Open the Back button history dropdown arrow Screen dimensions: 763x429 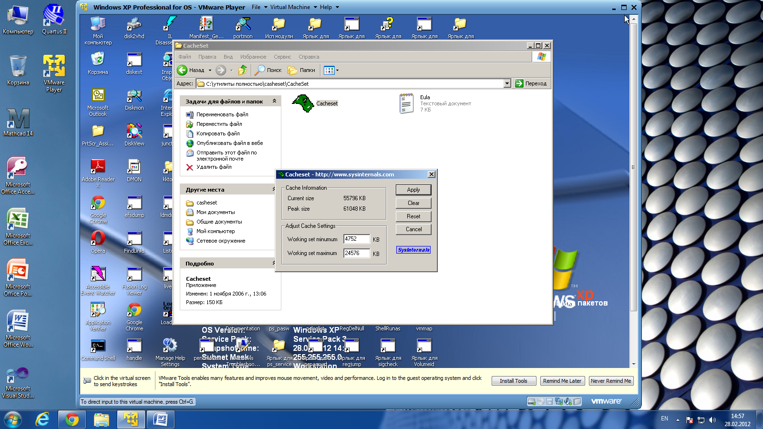[x=210, y=70]
